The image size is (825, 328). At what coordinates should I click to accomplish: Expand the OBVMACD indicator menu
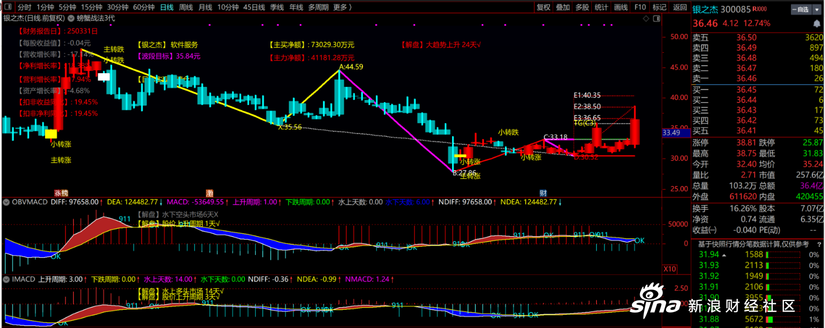click(6, 202)
